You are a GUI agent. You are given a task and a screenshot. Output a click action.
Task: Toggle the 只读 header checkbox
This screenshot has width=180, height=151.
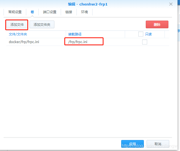click(141, 34)
